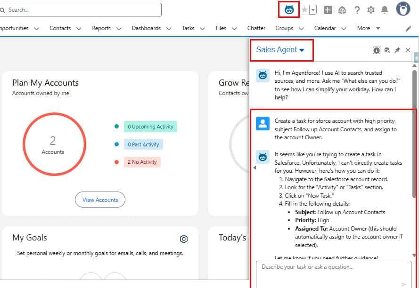Open the Setup gear icon

(371, 9)
